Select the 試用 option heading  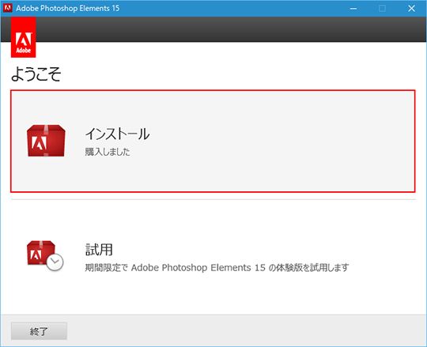click(x=99, y=249)
